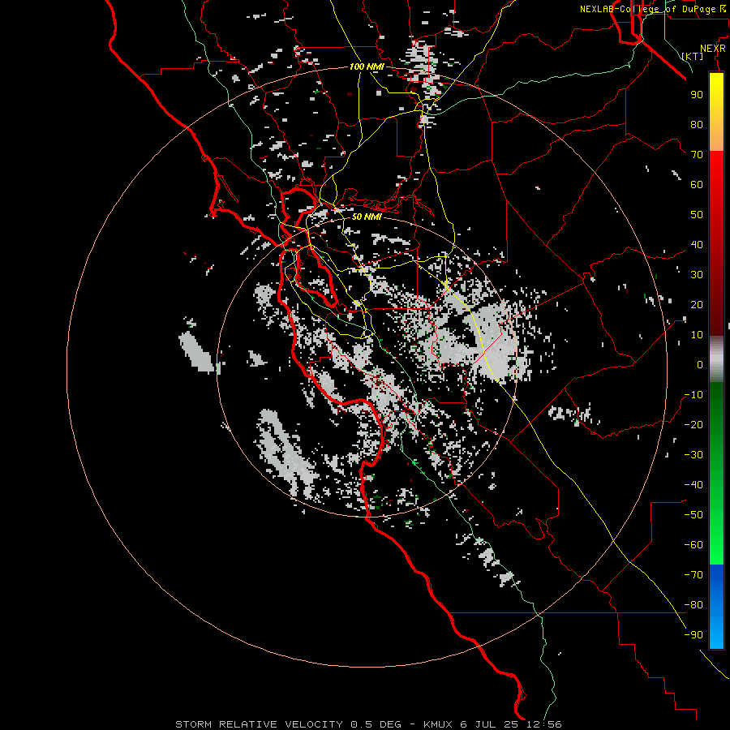
Task: Click the blue segment of the color bar
Action: tap(716, 606)
